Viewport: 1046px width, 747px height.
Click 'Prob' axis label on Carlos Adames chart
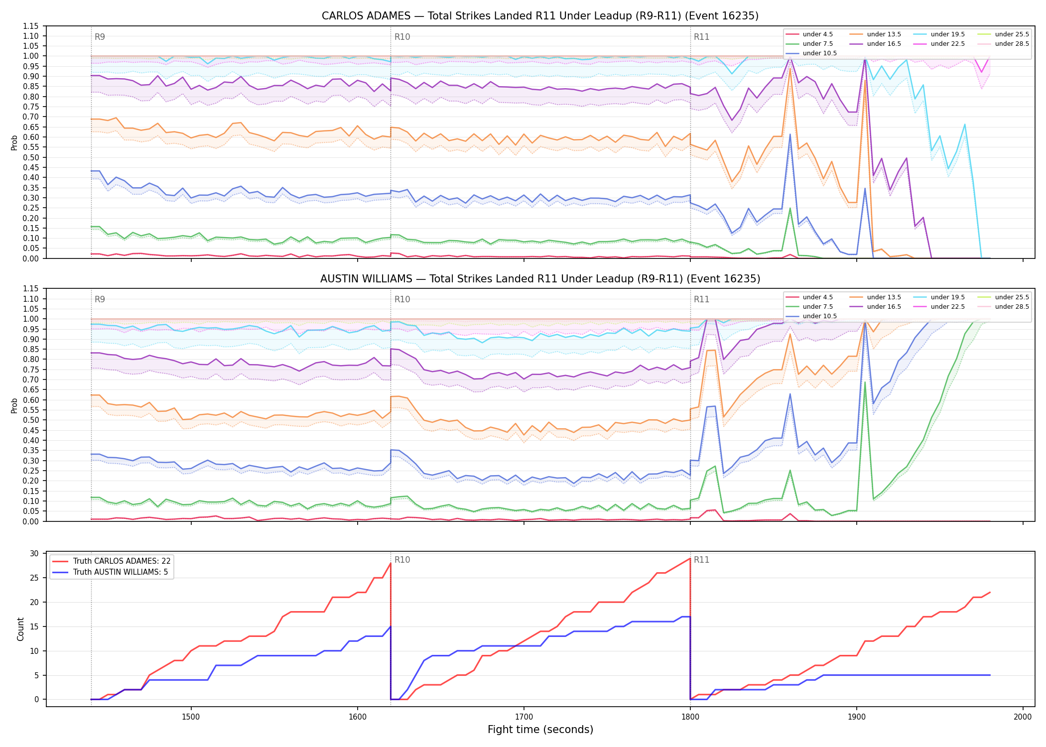coord(14,142)
